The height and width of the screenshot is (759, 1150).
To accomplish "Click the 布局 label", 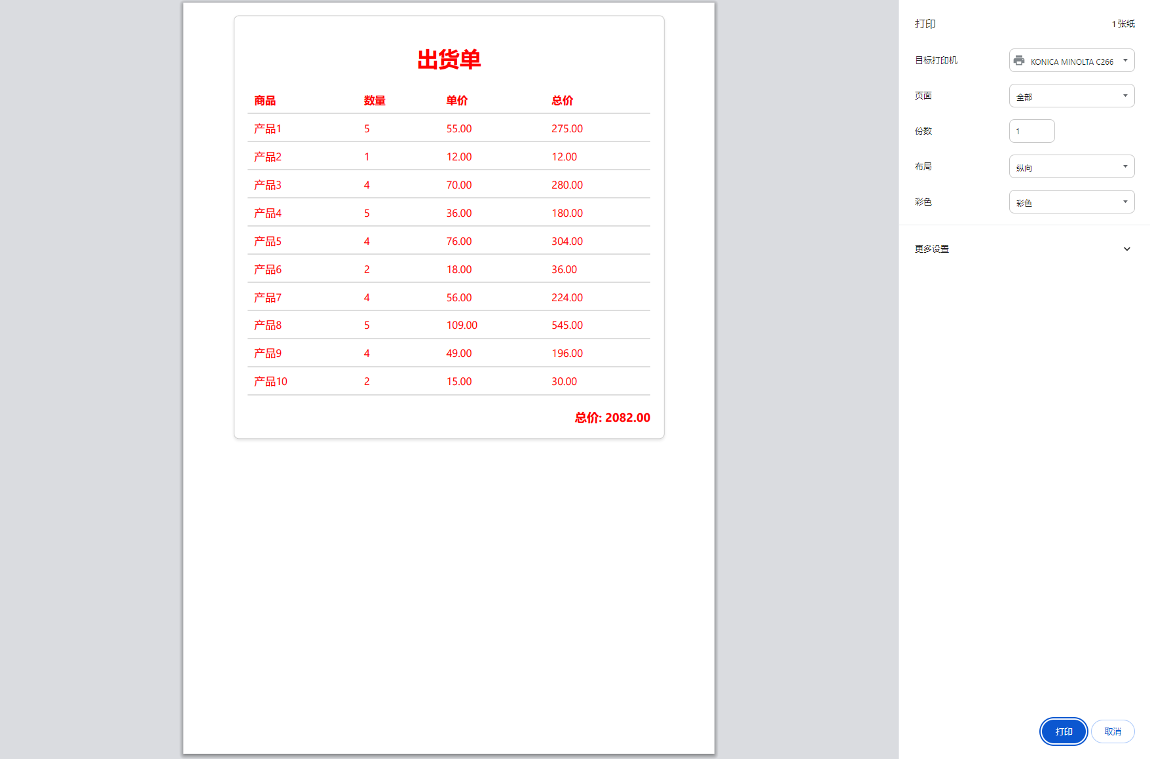I will (923, 166).
